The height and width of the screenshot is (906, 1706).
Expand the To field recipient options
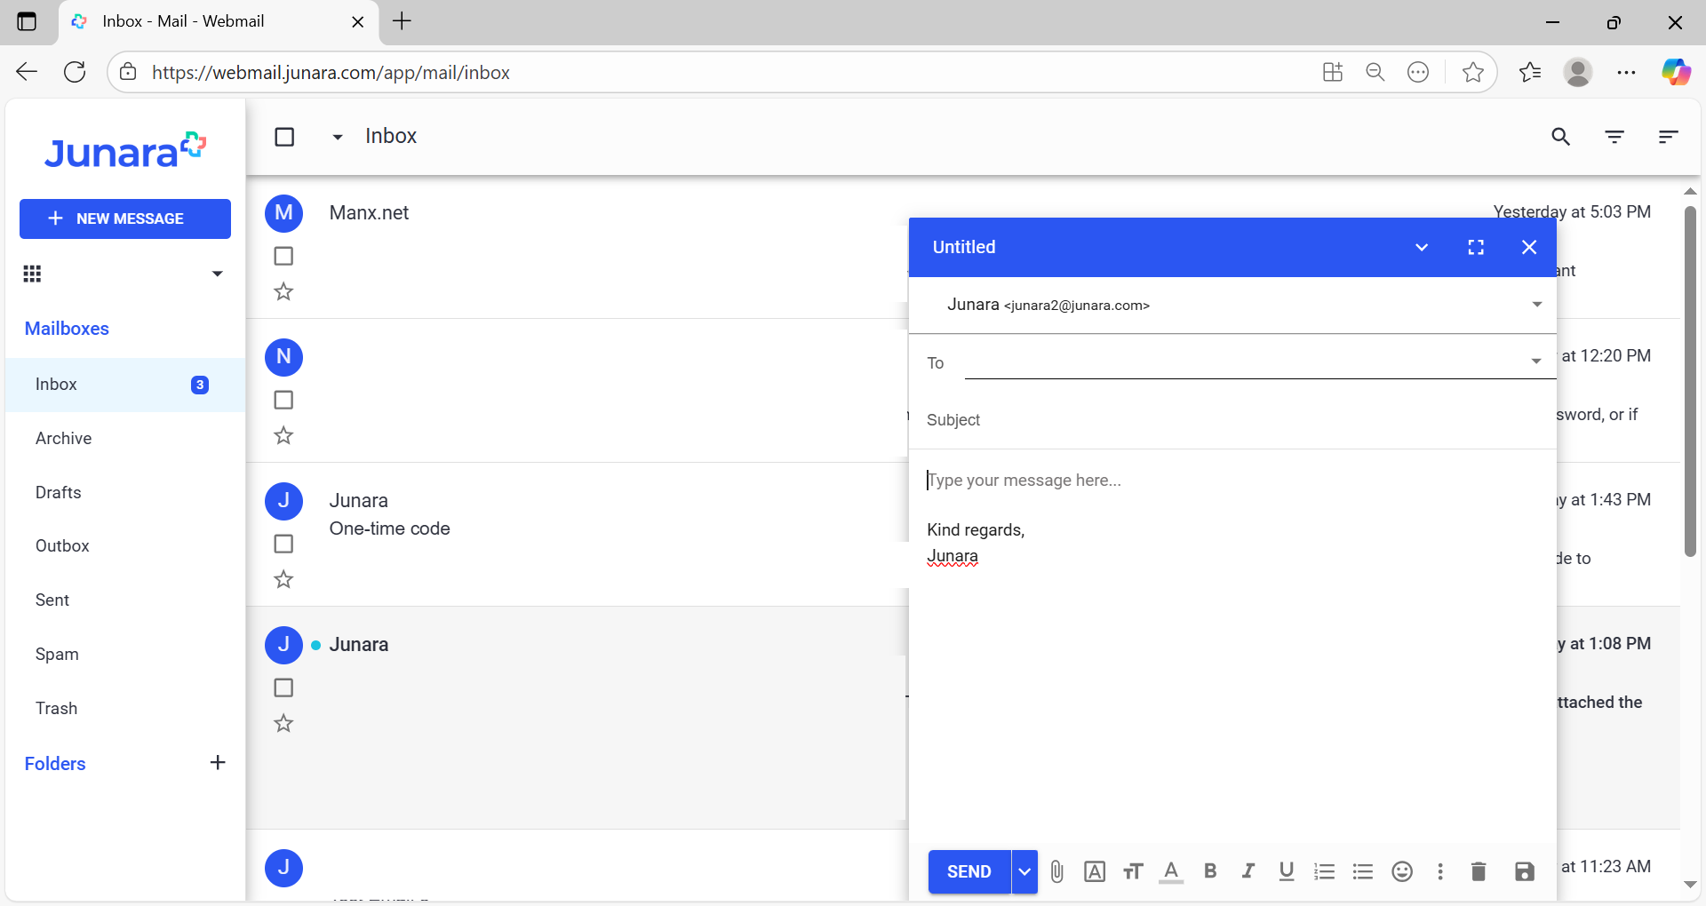[1536, 361]
